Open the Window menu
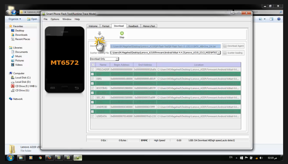Screen dimensions: 288x164 [x=67, y=19]
